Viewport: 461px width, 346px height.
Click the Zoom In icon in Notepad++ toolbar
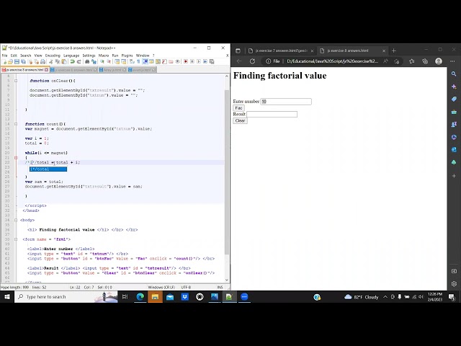[x=102, y=61]
